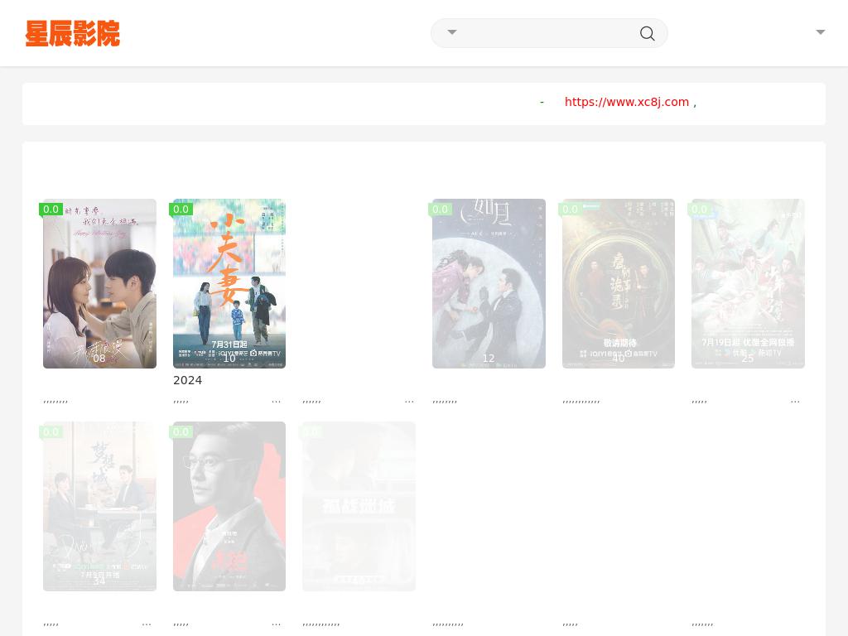Open the 梦想城 poster thumbnail
This screenshot has width=848, height=636.
(x=99, y=506)
